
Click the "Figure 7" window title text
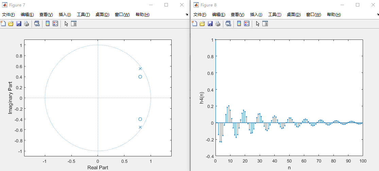tap(17, 5)
